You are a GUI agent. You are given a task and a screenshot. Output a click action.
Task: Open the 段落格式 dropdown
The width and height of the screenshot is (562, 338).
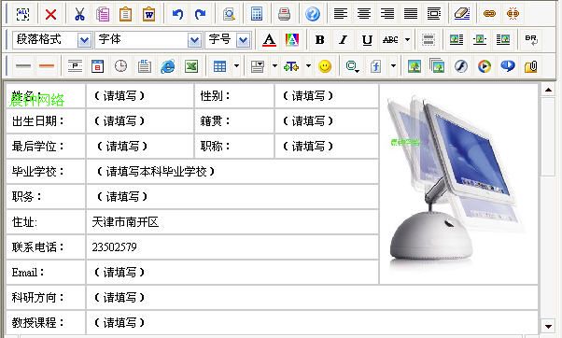(x=84, y=40)
